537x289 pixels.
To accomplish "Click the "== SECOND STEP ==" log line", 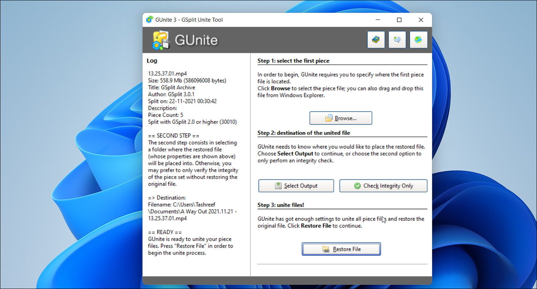I will 173,136.
